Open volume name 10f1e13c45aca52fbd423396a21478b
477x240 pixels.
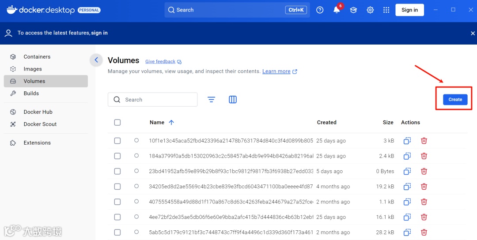[231, 141]
